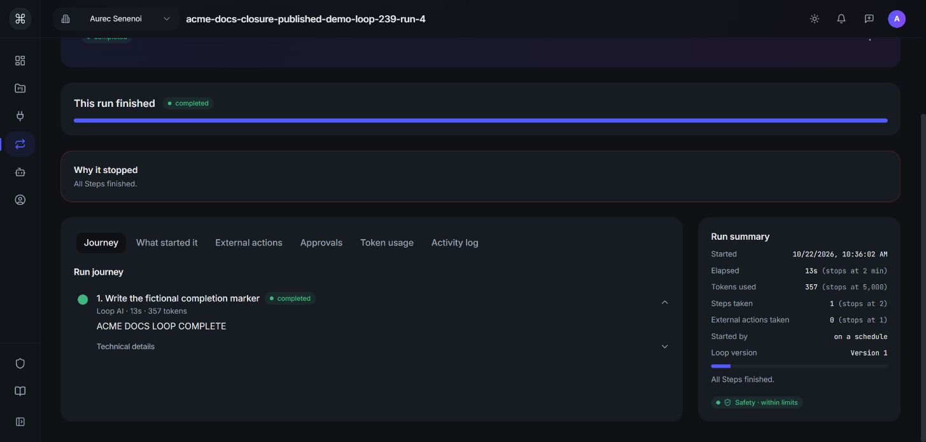Switch to the What started it tab

click(167, 242)
